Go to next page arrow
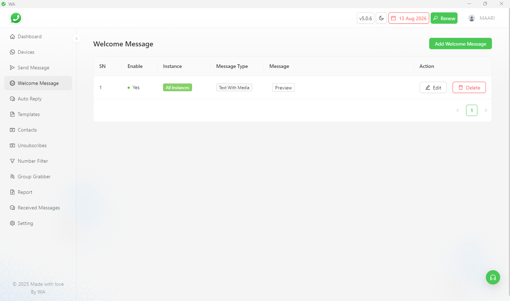The height and width of the screenshot is (301, 510). [486, 110]
